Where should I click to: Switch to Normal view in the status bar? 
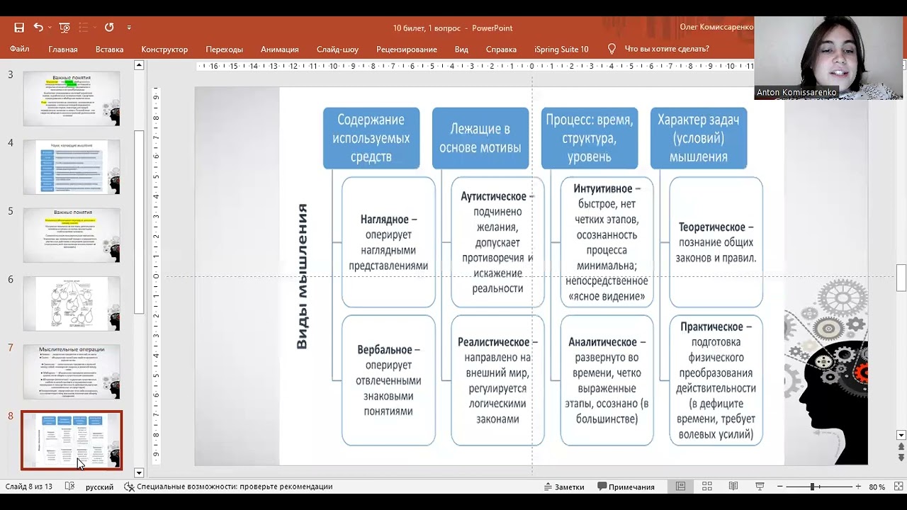click(x=680, y=487)
